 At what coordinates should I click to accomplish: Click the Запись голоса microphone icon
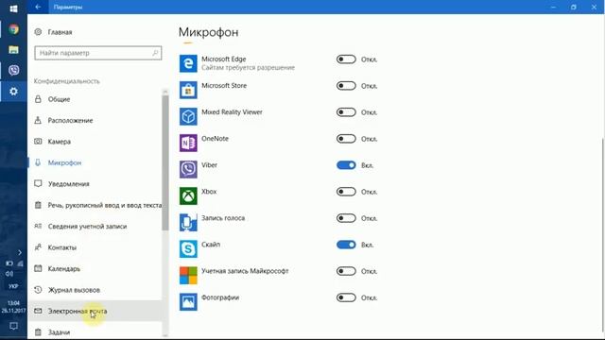(188, 223)
